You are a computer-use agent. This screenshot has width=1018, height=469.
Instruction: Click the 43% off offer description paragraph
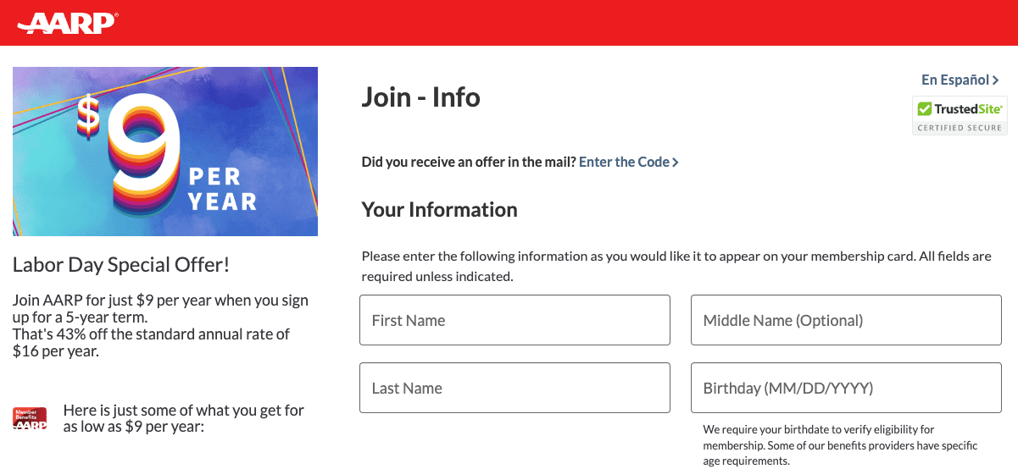coord(160,326)
